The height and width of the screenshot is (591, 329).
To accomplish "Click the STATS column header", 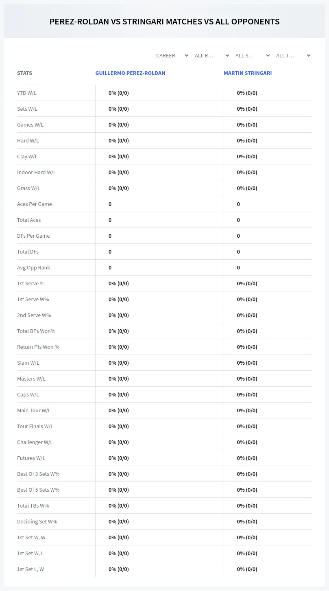I will coord(24,73).
